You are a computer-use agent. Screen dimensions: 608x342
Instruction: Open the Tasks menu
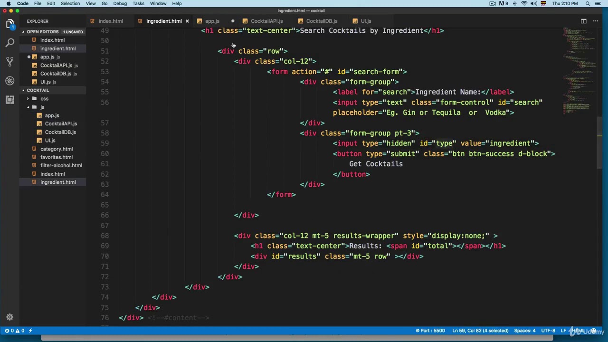(x=139, y=3)
